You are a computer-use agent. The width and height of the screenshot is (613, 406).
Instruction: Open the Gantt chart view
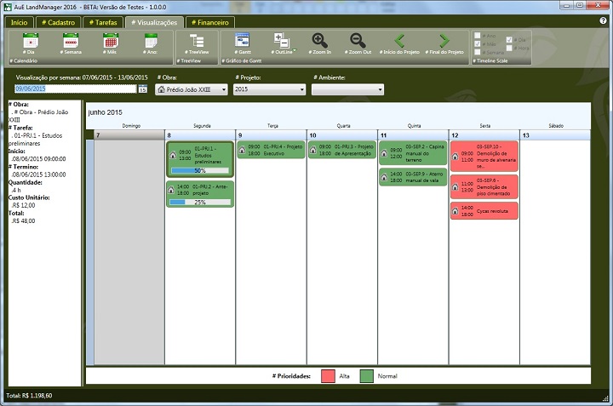[x=243, y=42]
